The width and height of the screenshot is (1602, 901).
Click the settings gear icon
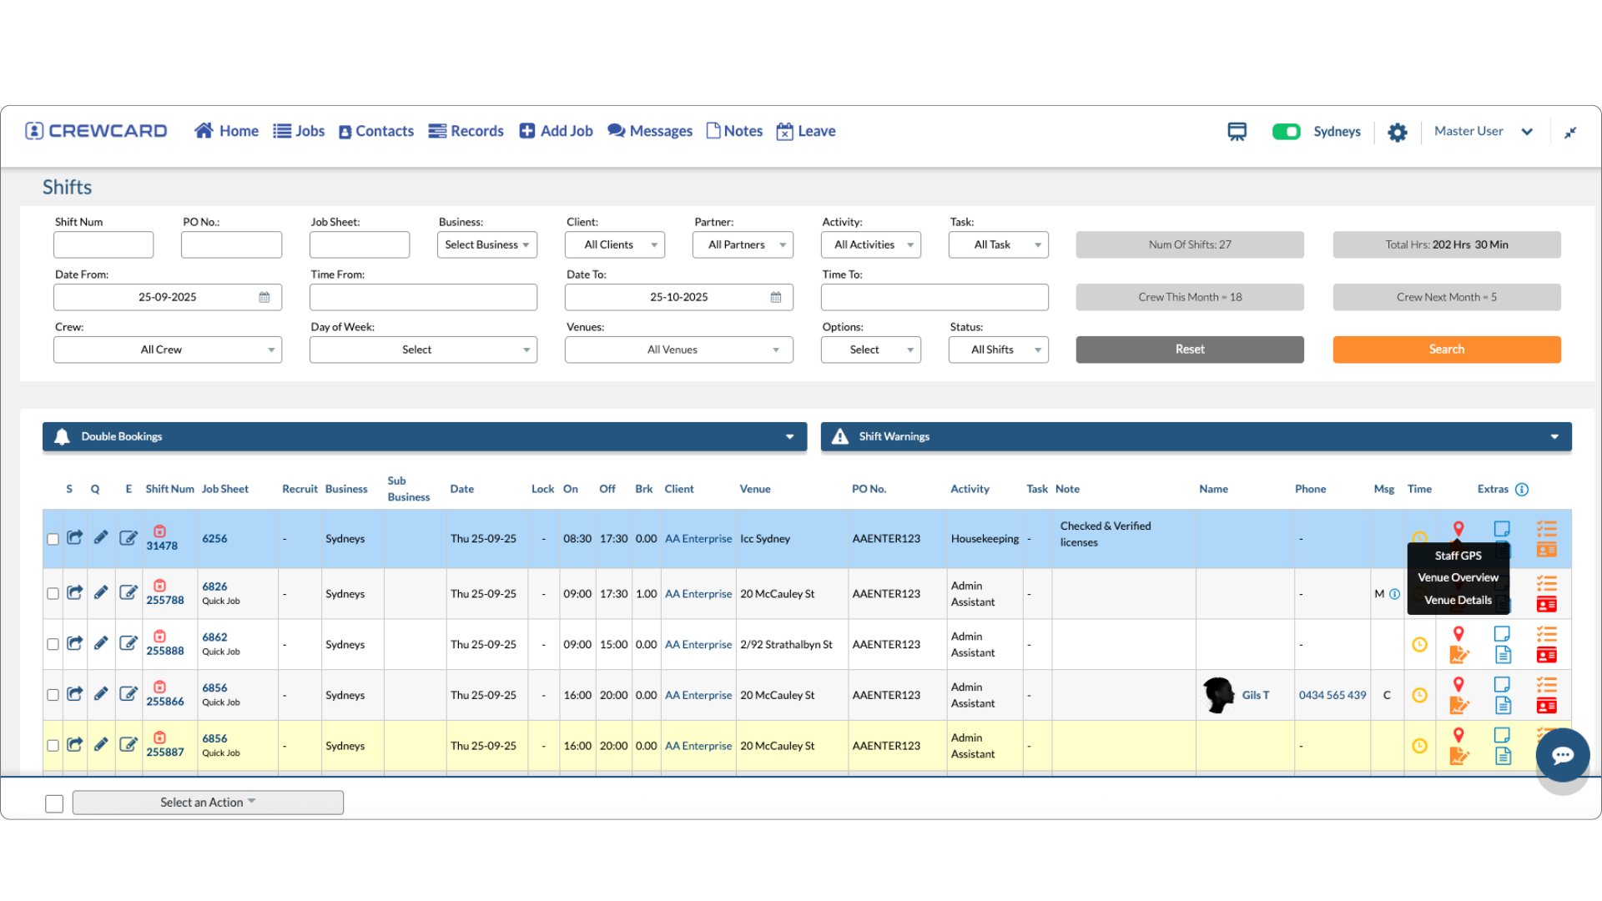(1397, 132)
